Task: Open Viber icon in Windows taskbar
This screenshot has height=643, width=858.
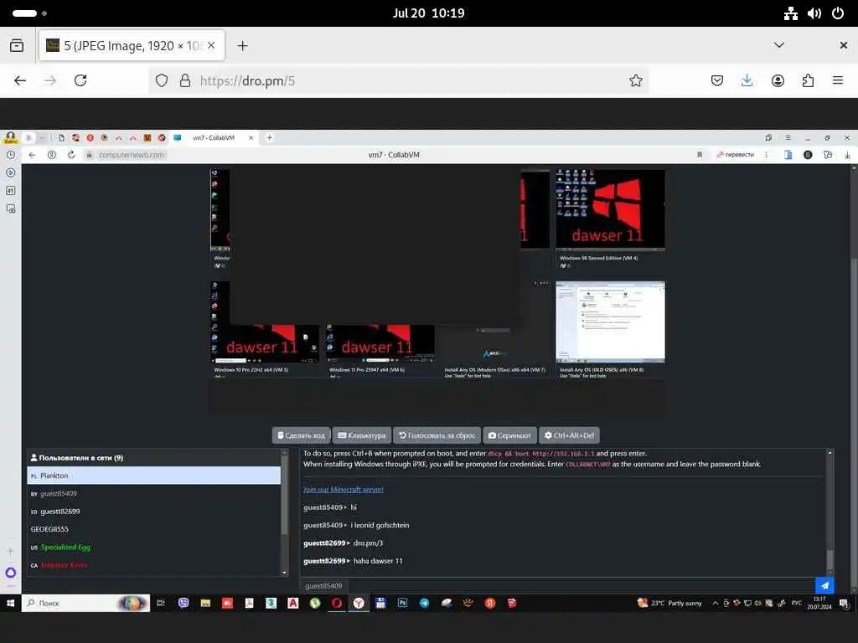Action: pos(183,603)
